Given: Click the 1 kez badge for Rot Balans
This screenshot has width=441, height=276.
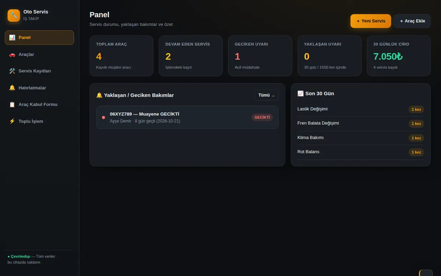Looking at the screenshot, I should 416,152.
